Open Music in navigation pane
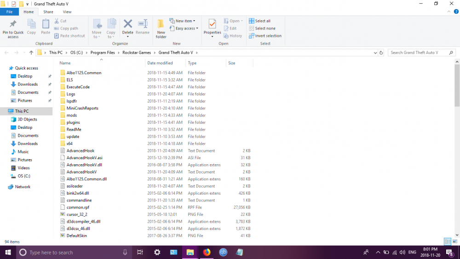Screen dimensions: 460x259 click(23, 152)
